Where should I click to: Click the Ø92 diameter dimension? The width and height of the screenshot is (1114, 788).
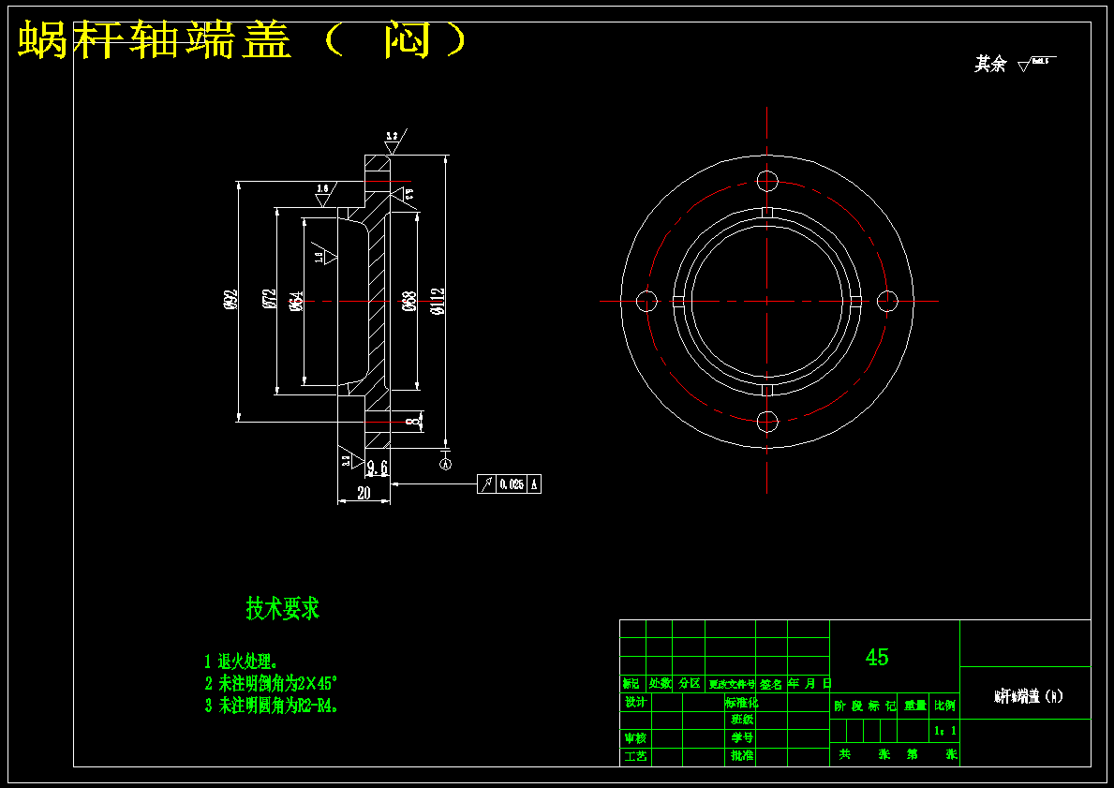click(x=230, y=301)
